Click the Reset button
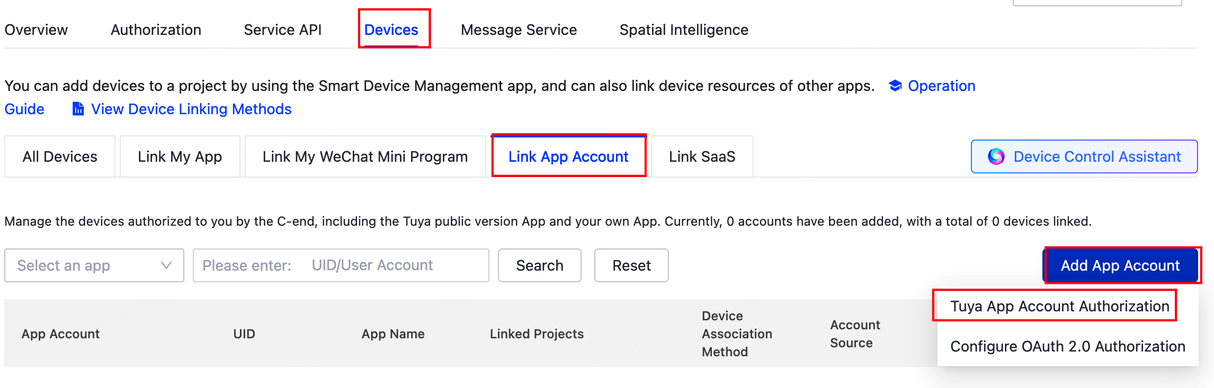1214x388 pixels. [631, 265]
